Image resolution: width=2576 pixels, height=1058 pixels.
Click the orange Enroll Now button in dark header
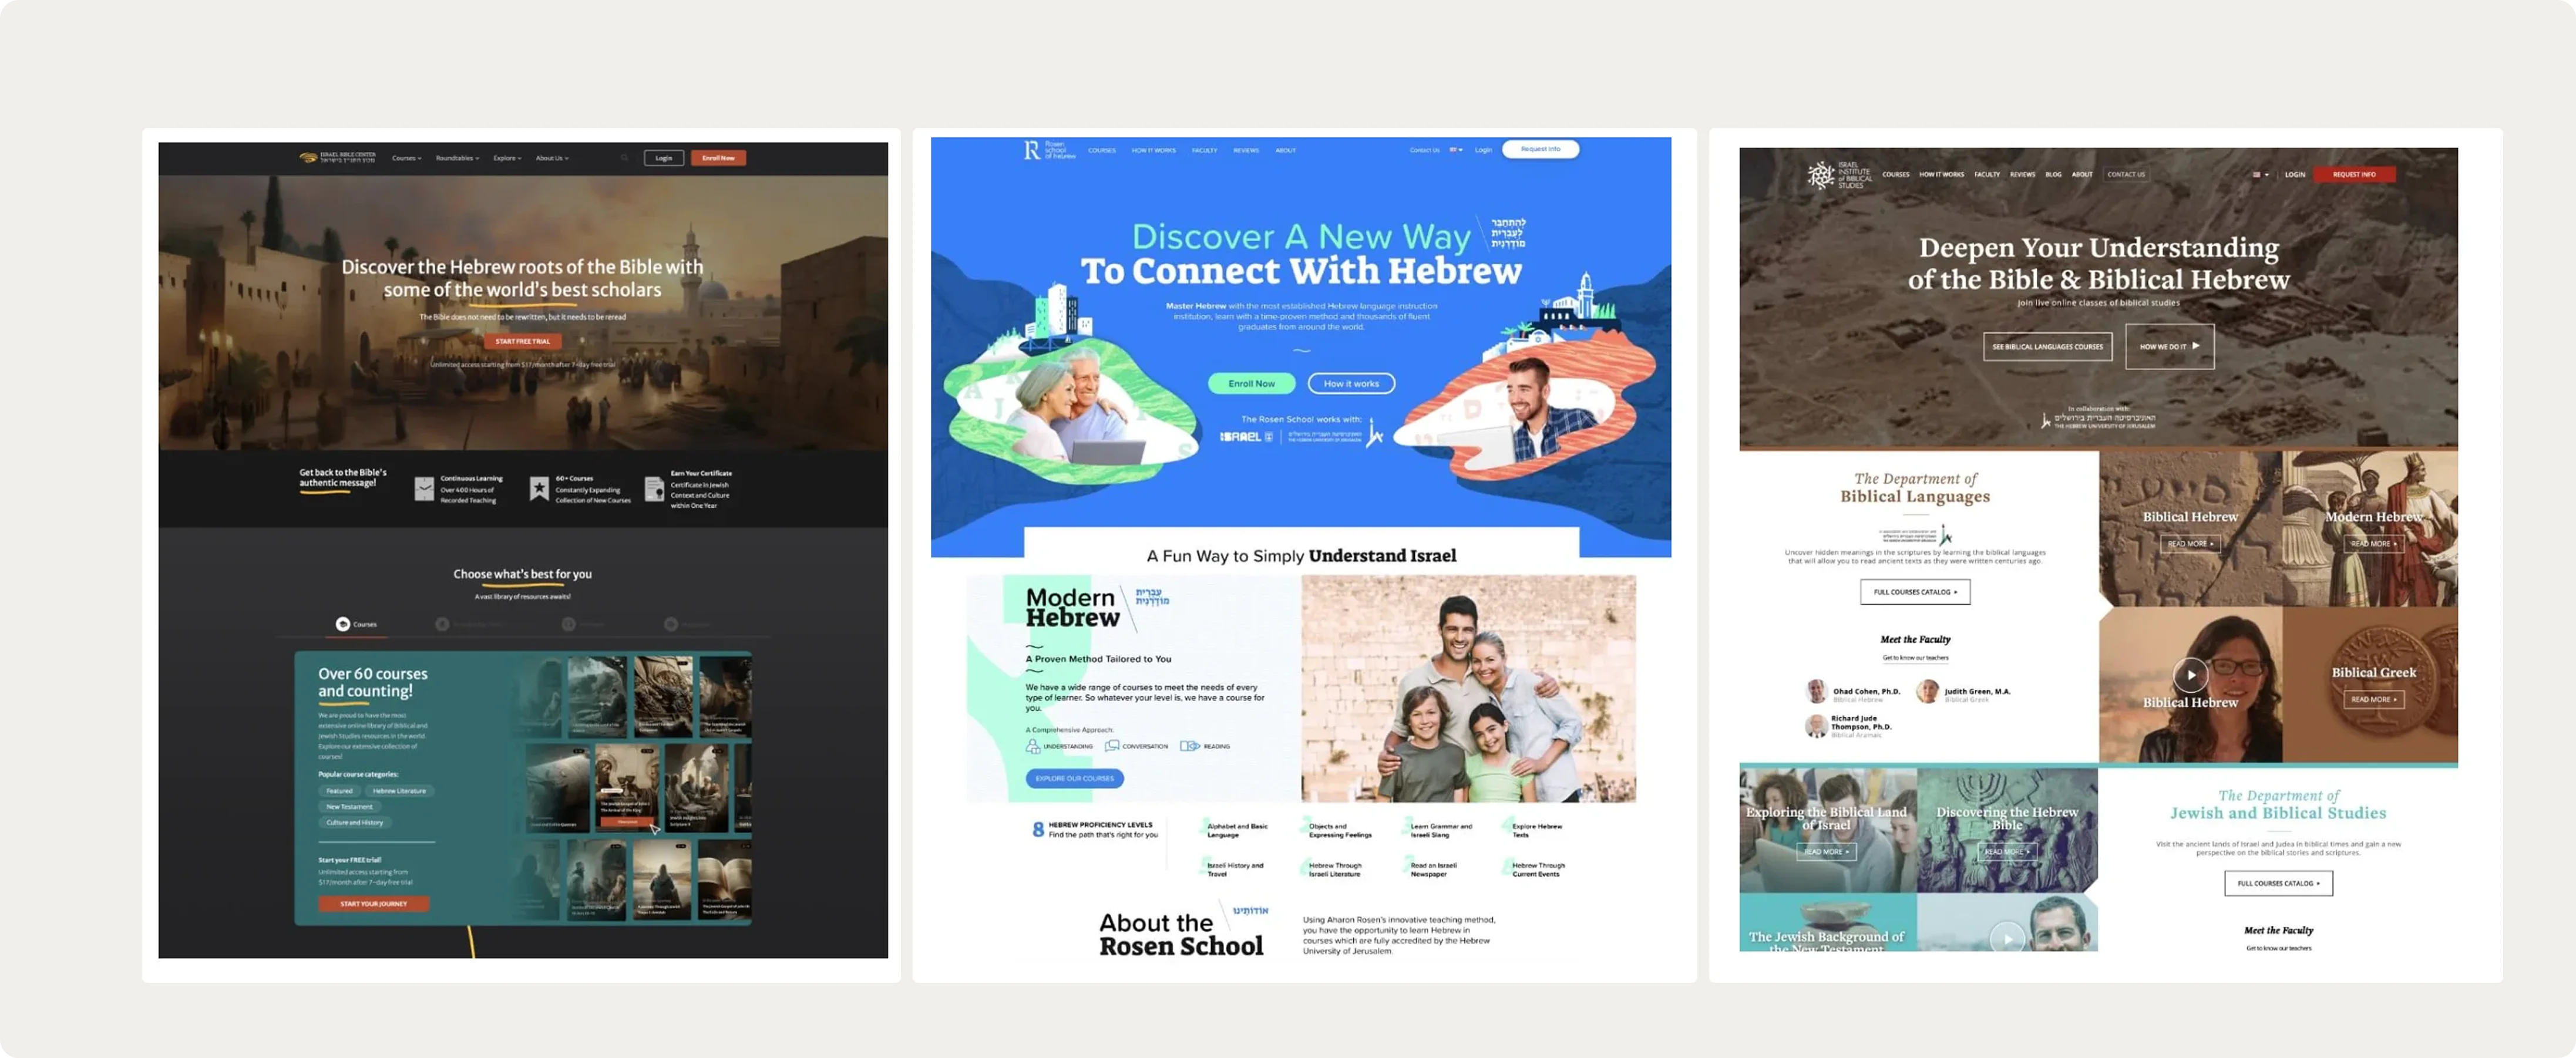click(x=718, y=158)
